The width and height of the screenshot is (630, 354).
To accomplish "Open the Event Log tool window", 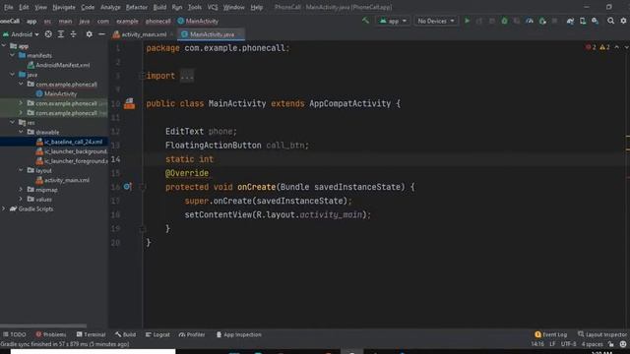I will pos(550,334).
